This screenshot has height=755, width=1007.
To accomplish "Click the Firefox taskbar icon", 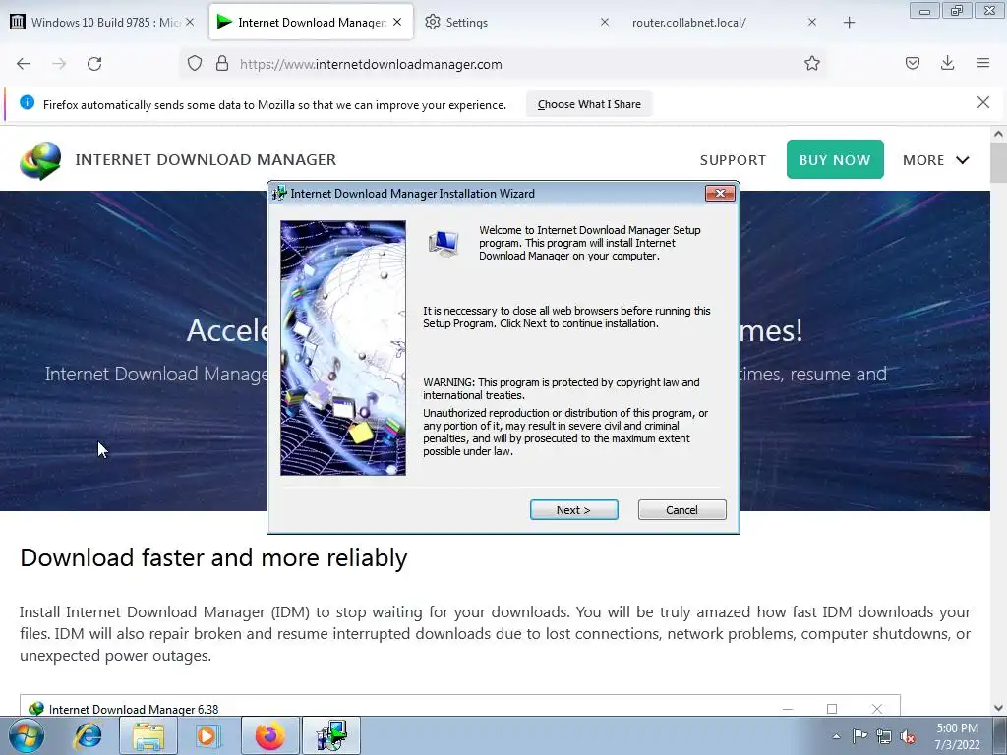I will pyautogui.click(x=269, y=735).
